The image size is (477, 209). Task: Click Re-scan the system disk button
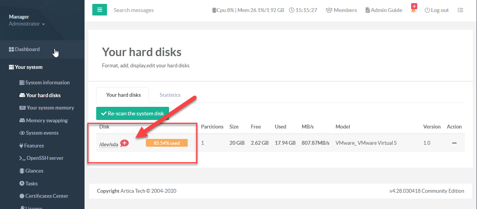click(x=132, y=113)
